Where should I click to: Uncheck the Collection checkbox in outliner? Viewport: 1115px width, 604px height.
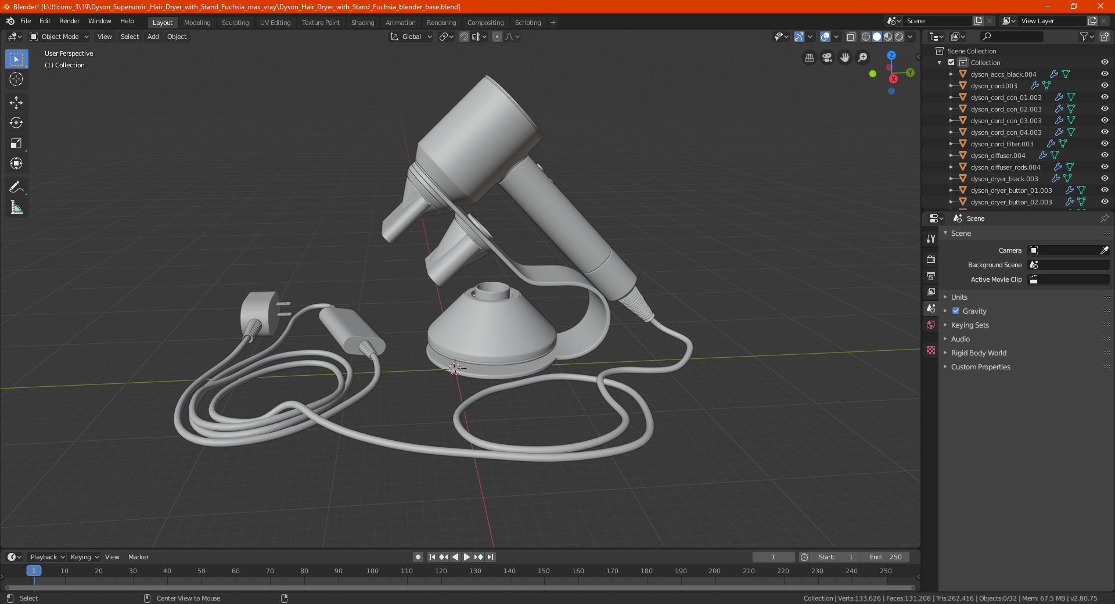tap(951, 62)
